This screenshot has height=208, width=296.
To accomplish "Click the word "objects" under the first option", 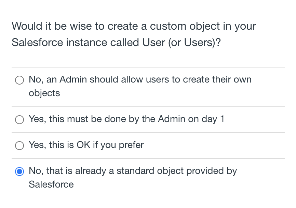I will point(44,93).
